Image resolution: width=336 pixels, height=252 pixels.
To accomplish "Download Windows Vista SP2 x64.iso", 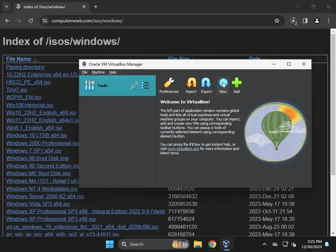I will point(38,204).
